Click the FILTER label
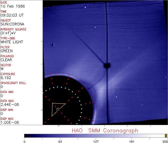Screen dimensions: 168x143 5,47
